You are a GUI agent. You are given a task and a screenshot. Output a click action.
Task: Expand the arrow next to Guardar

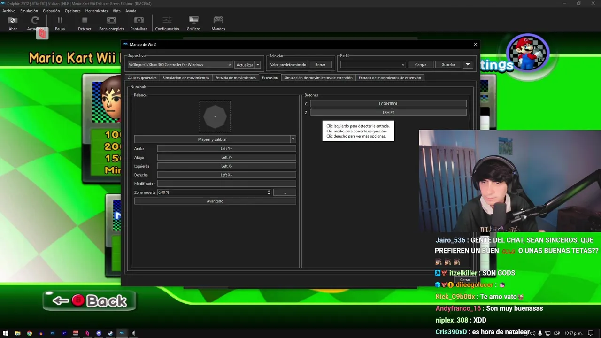coord(468,65)
